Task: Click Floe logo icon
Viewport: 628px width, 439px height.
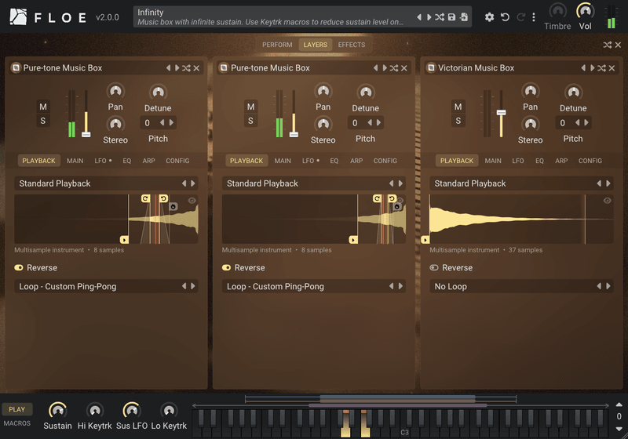Action: coord(18,17)
